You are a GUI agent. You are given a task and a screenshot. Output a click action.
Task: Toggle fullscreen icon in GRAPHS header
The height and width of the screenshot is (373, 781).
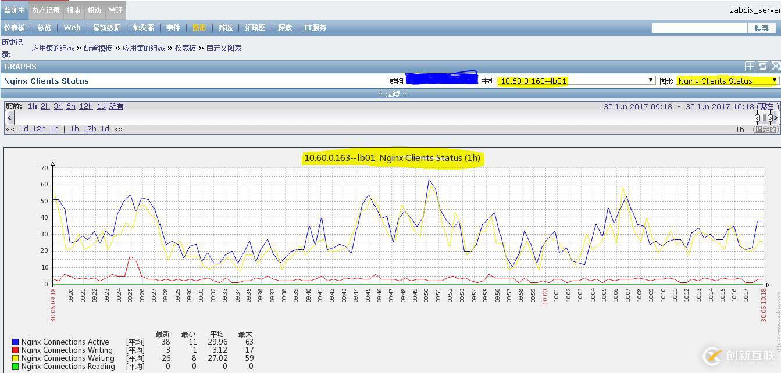pos(775,67)
